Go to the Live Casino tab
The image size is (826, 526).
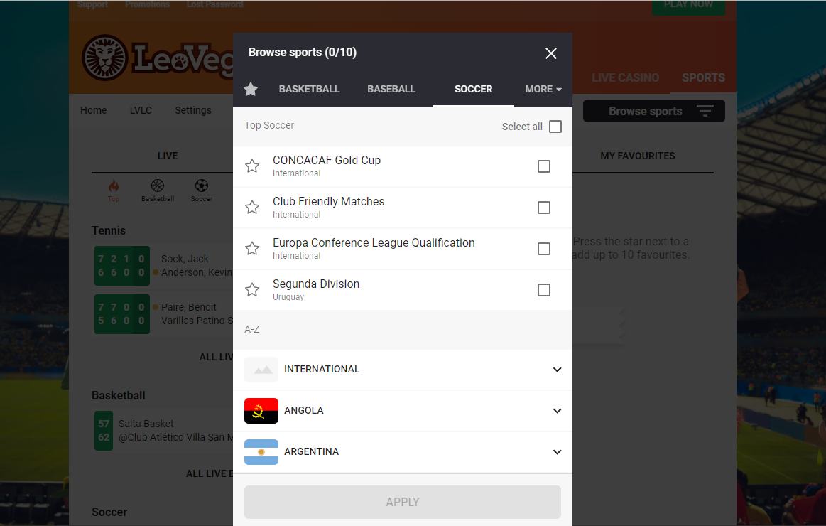[x=625, y=78]
